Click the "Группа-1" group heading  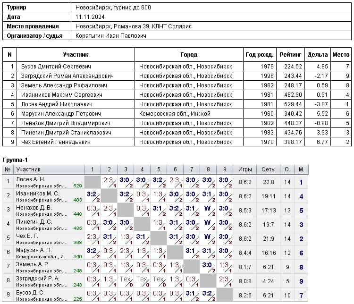point(15,160)
